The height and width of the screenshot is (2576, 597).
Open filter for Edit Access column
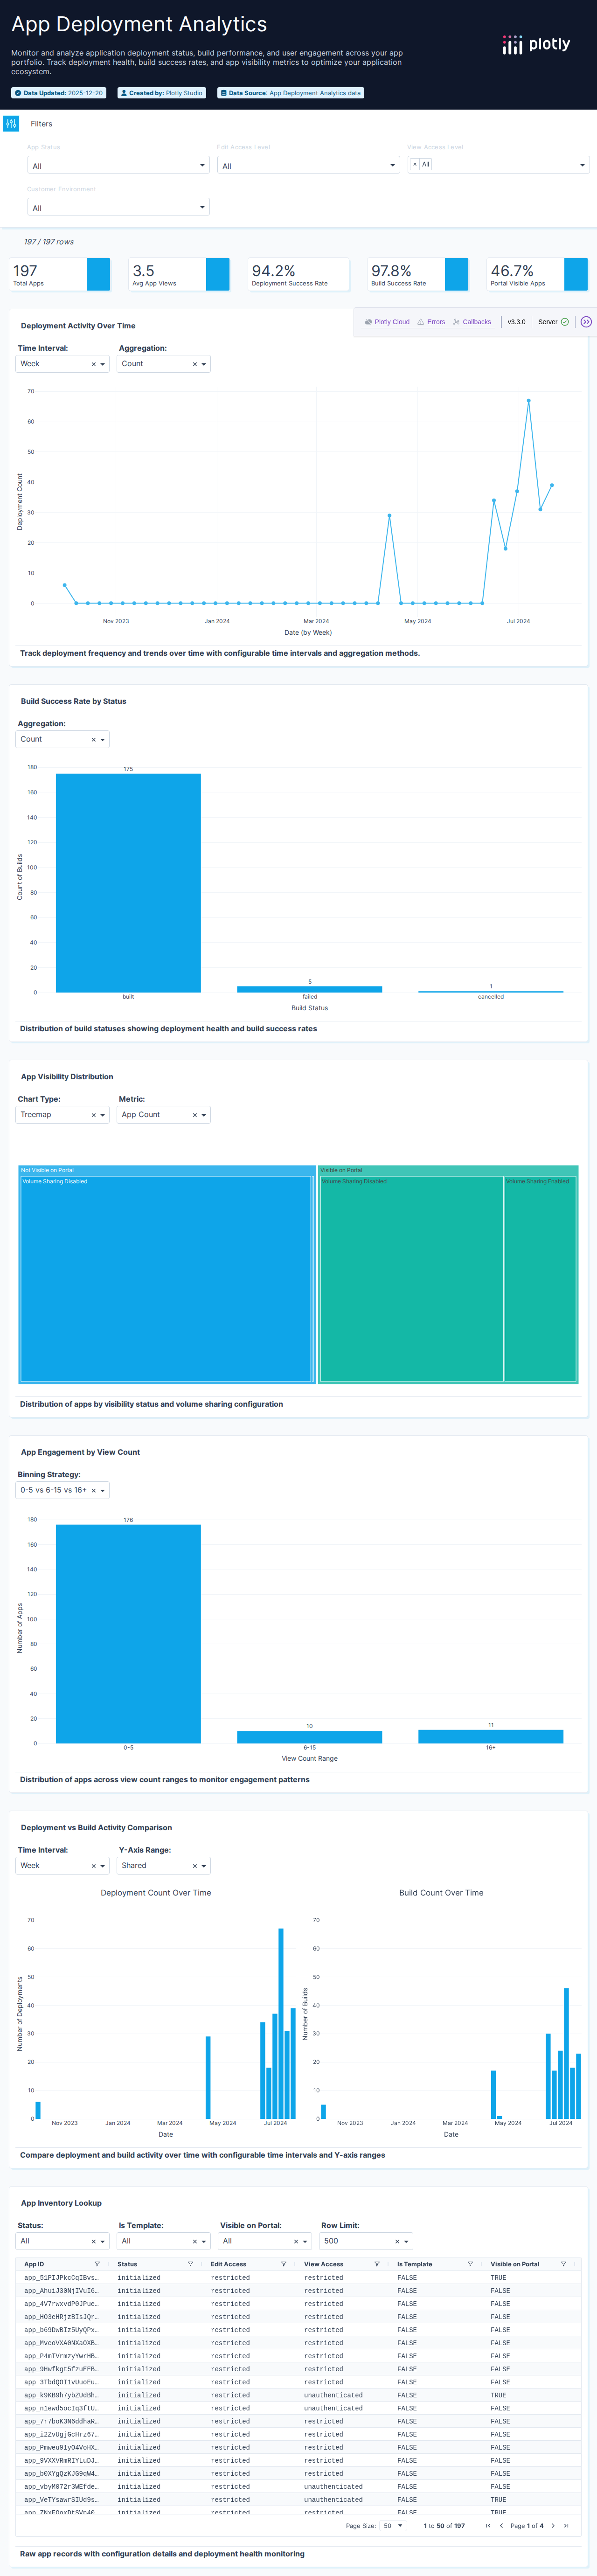284,2265
